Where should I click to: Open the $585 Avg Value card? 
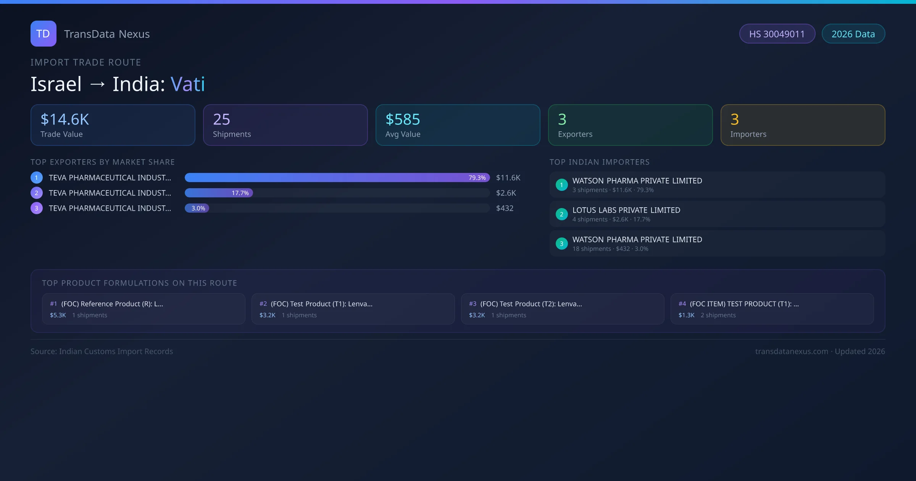coord(458,125)
